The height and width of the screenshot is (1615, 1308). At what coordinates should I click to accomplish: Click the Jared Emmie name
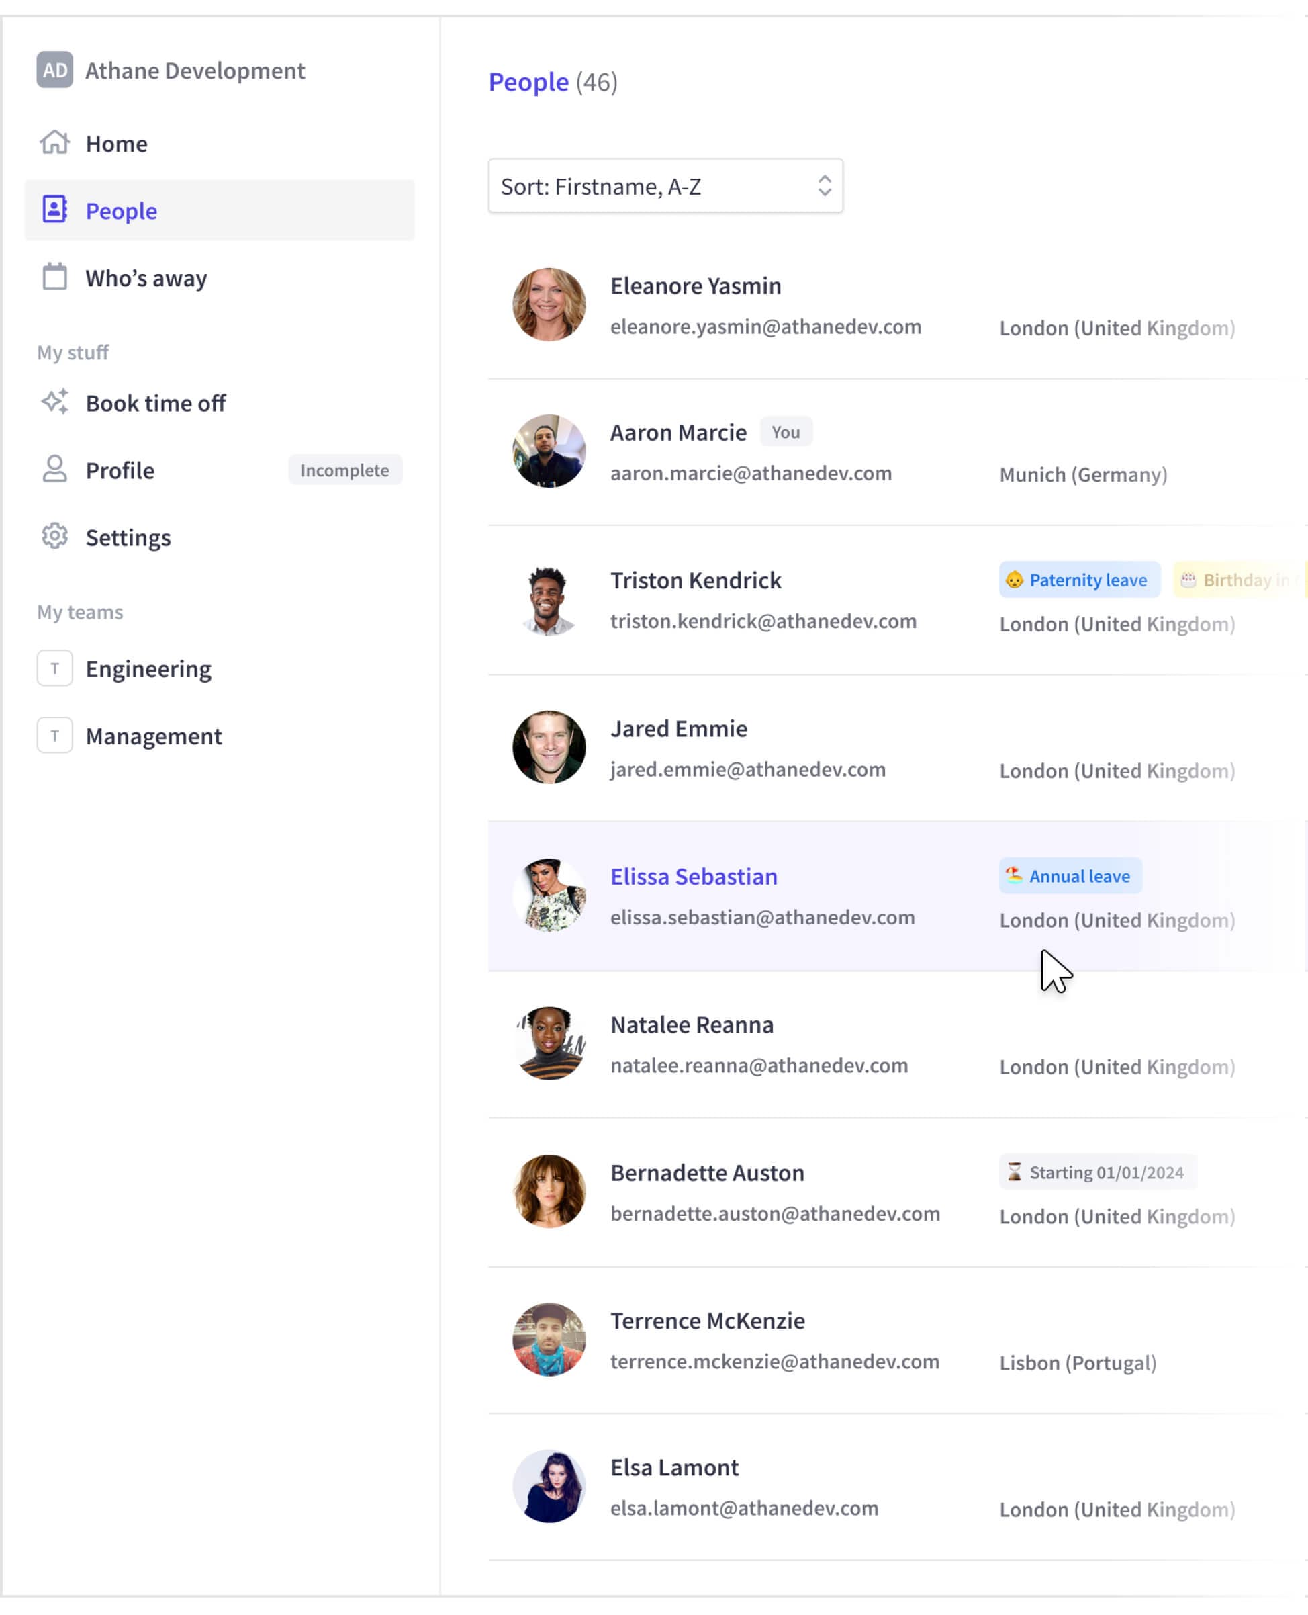pos(678,728)
